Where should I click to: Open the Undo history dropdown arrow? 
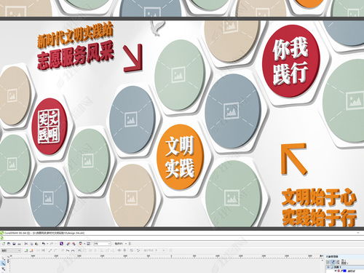(47, 244)
